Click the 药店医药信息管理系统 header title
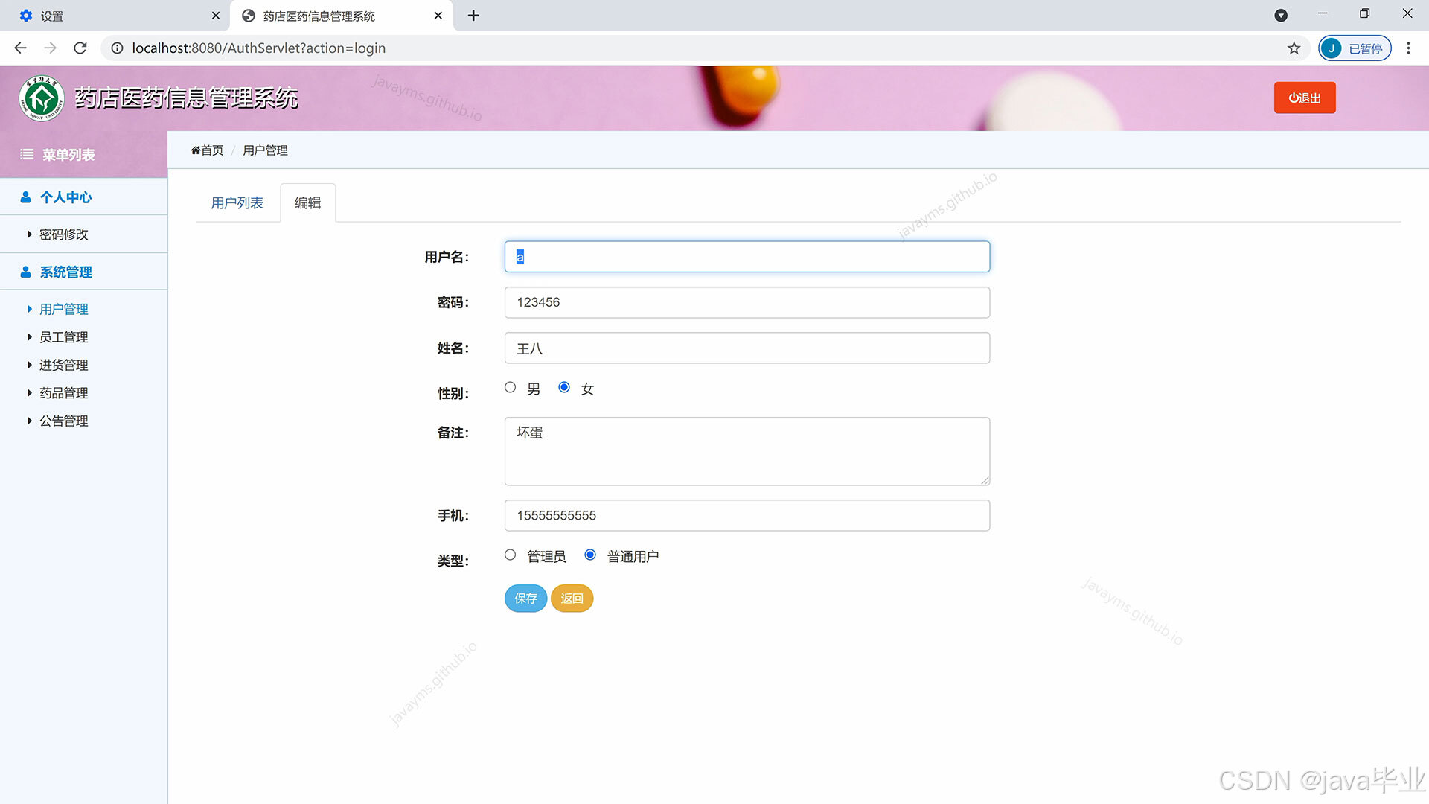Screen dimensions: 1429x804 pyautogui.click(x=186, y=98)
